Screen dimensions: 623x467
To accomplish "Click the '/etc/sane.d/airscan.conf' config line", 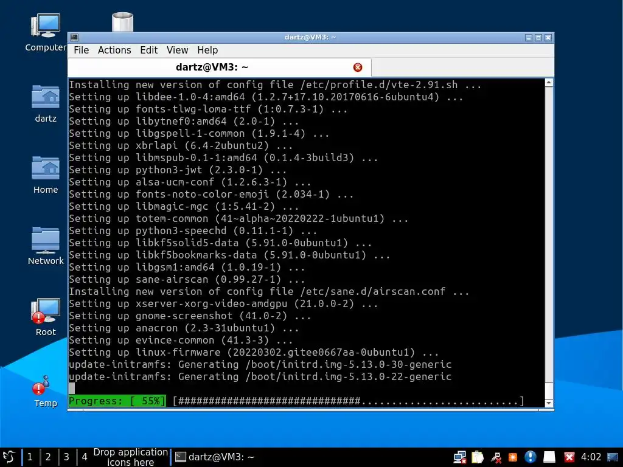I will point(269,291).
